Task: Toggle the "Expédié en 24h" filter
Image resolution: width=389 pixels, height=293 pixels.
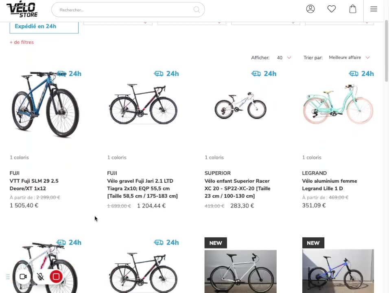Action: [x=44, y=27]
